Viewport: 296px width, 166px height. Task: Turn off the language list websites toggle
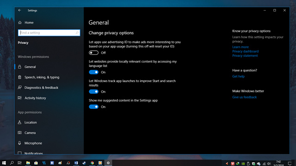coord(93,72)
